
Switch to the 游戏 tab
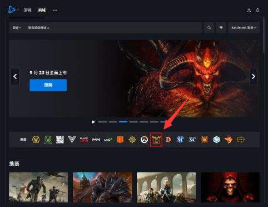28,10
